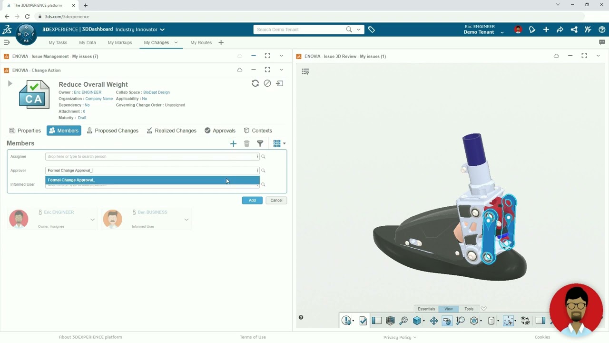Switch to the My Routes tab
Viewport: 609px width, 343px height.
[201, 42]
